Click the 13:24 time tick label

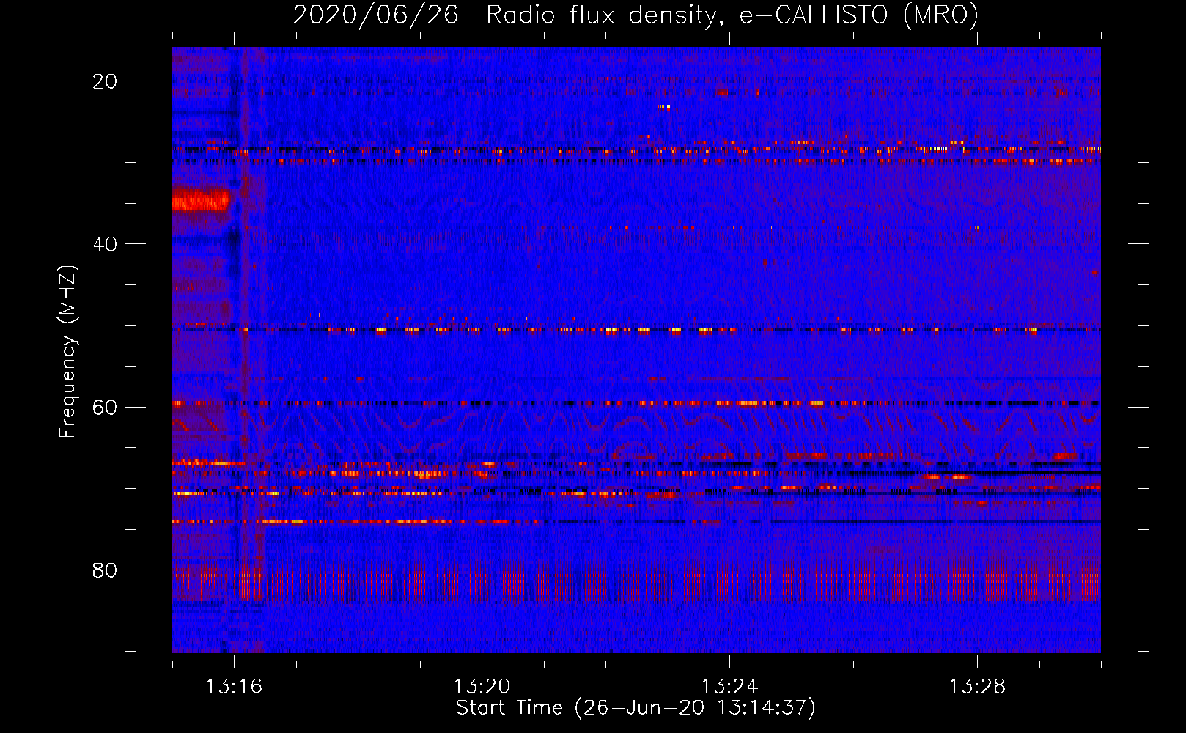729,687
